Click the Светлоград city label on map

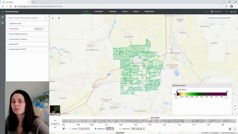click(x=175, y=53)
